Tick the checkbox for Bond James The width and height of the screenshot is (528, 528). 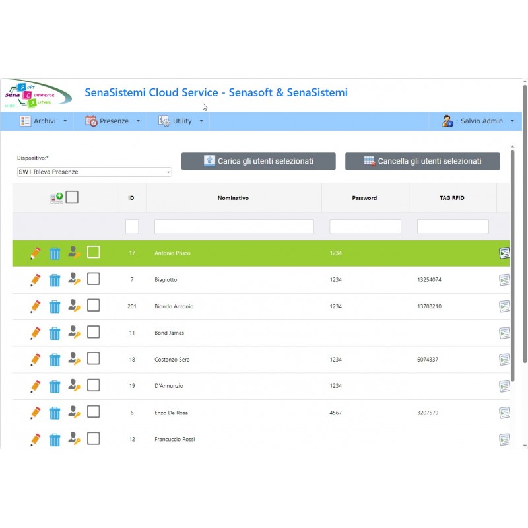tap(93, 332)
